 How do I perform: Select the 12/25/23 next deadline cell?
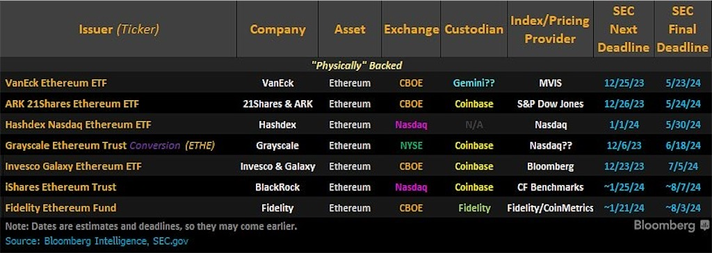click(624, 83)
